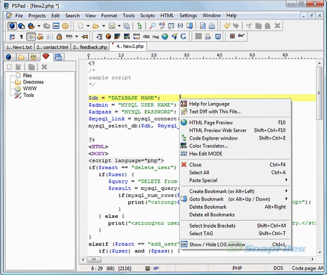This screenshot has width=327, height=275.
Task: Expand Create Bookmark submenu
Action: point(235,191)
